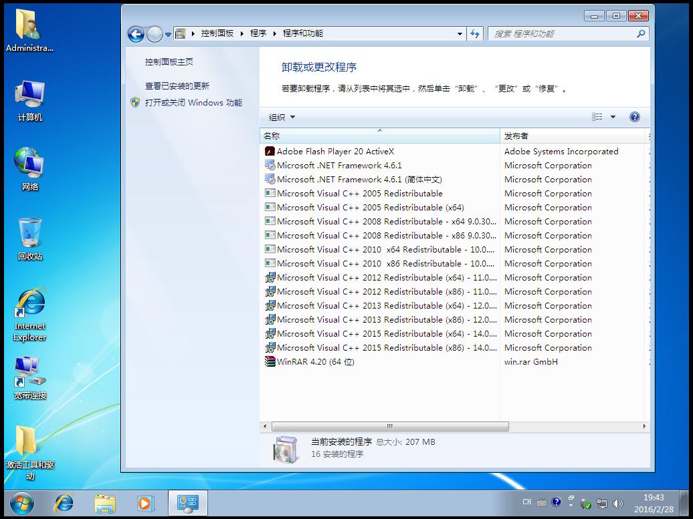Open the address bar history dropdown

pyautogui.click(x=460, y=33)
